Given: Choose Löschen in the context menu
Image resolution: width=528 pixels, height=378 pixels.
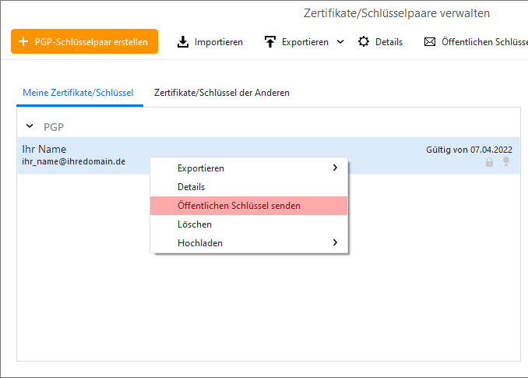Looking at the screenshot, I should 249,224.
